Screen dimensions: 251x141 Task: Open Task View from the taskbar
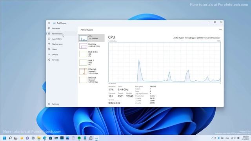(x=16, y=138)
